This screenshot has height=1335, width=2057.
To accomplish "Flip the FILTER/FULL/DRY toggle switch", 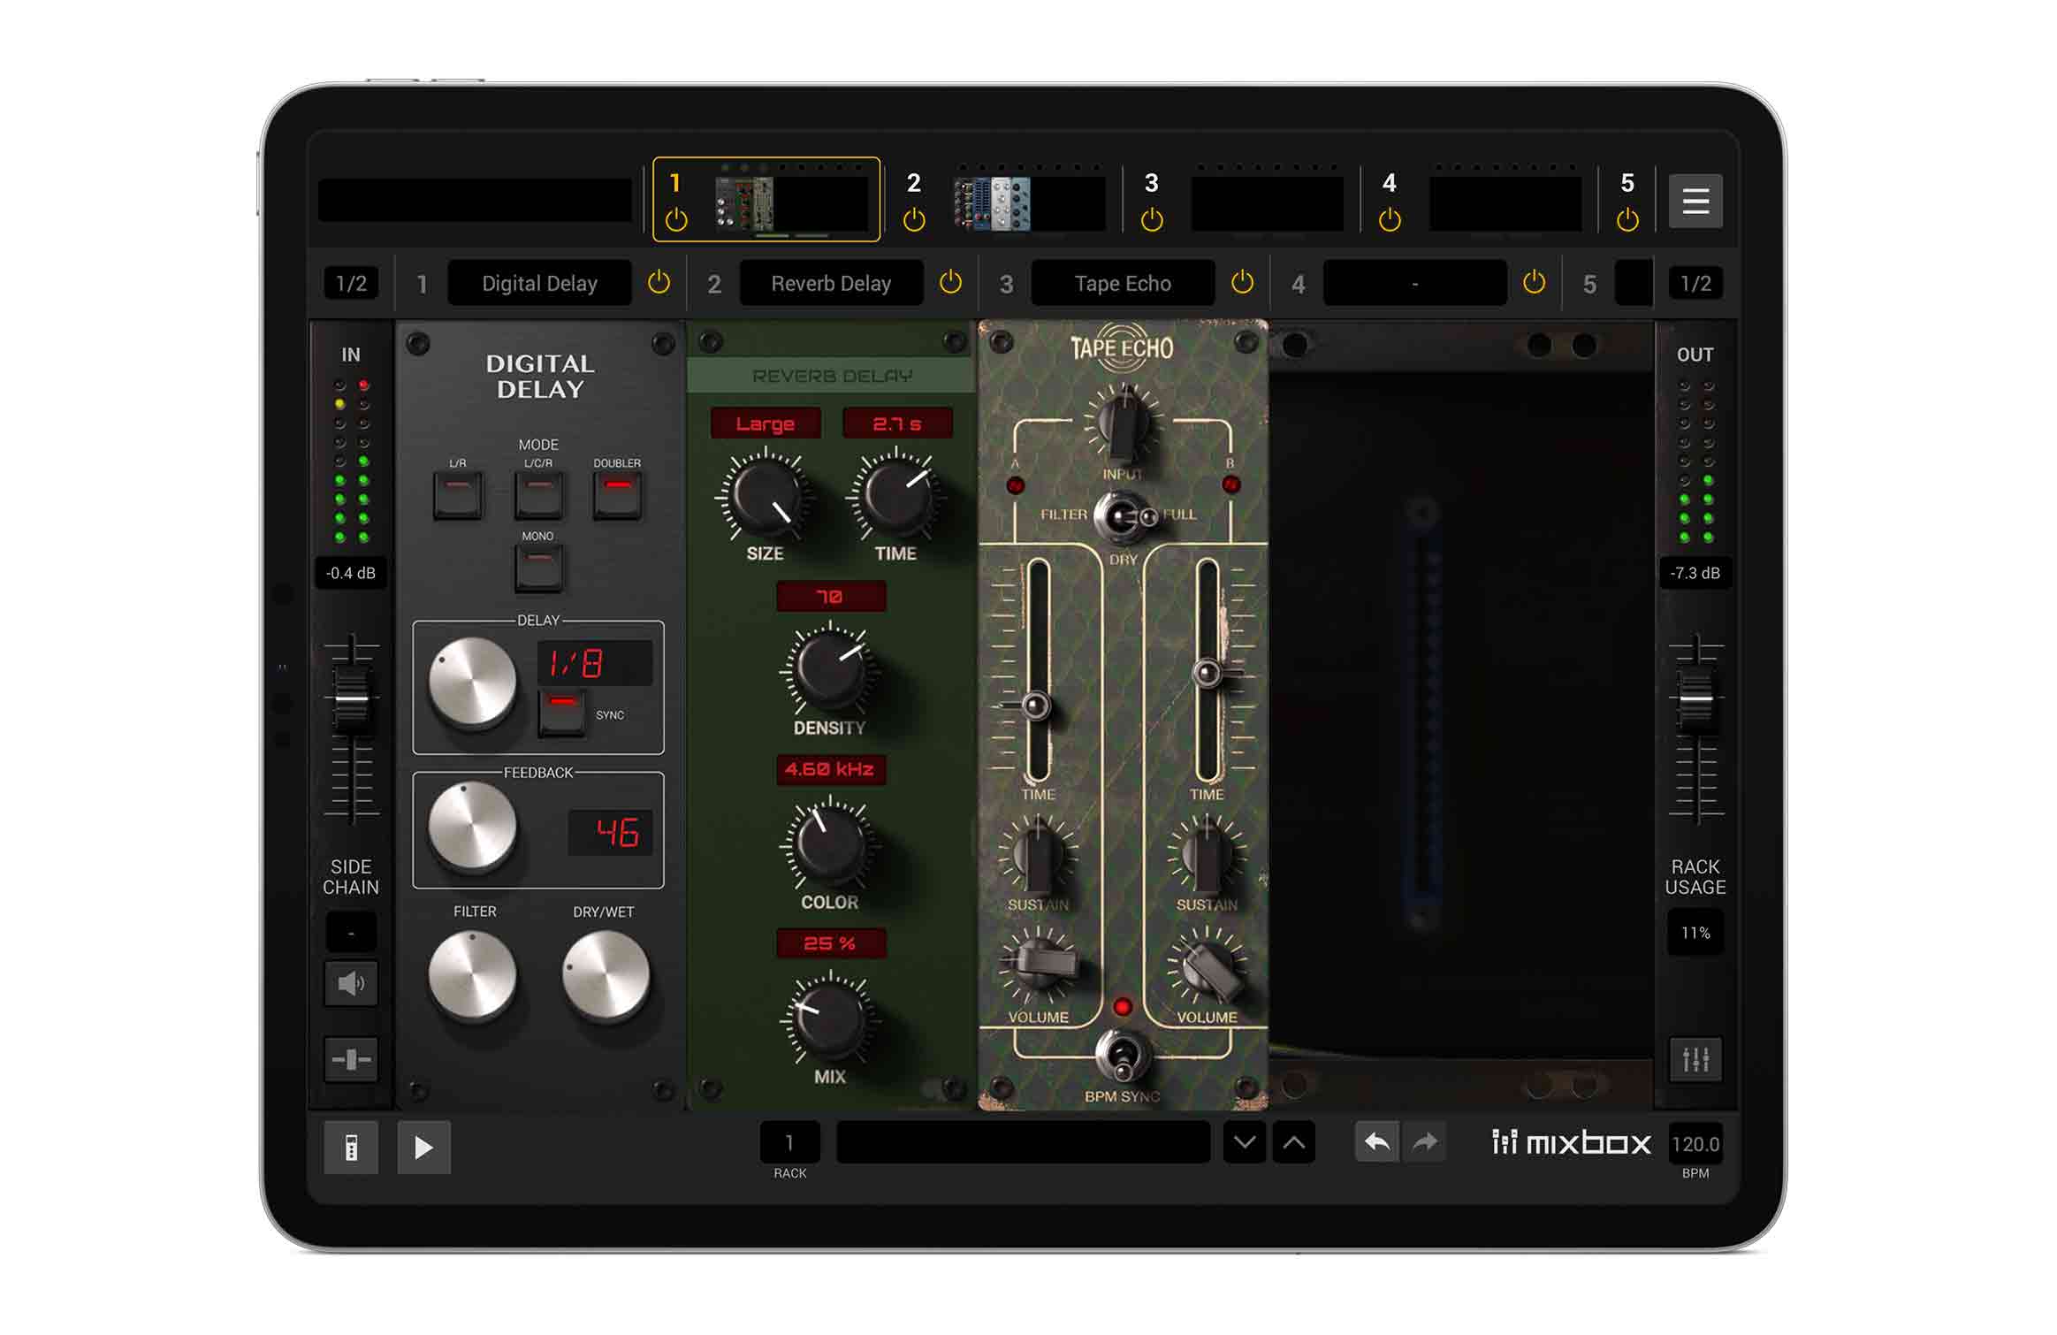I will [1124, 517].
